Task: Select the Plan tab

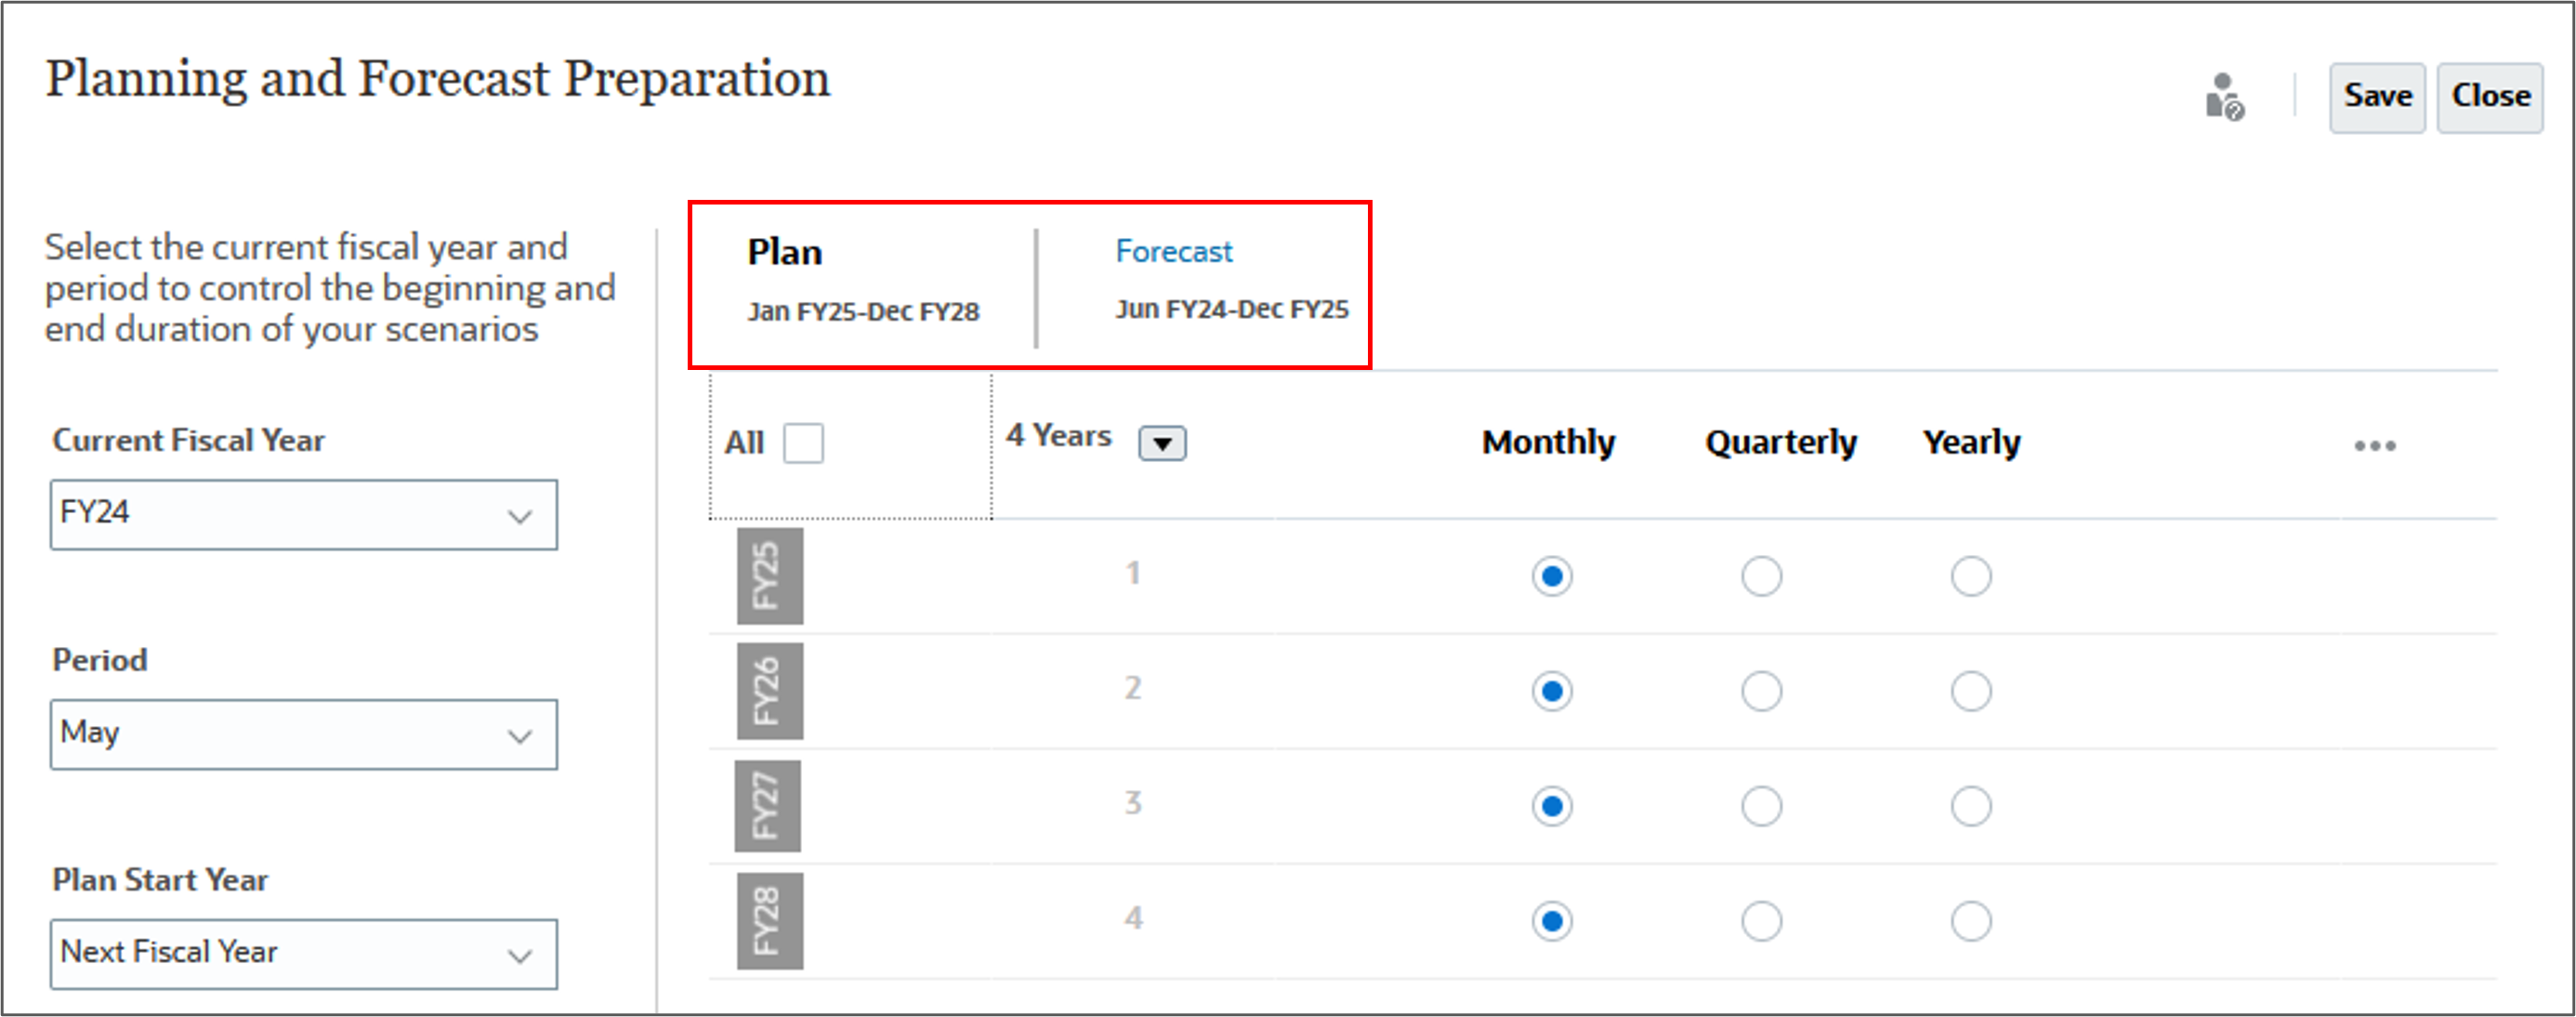Action: pyautogui.click(x=785, y=252)
